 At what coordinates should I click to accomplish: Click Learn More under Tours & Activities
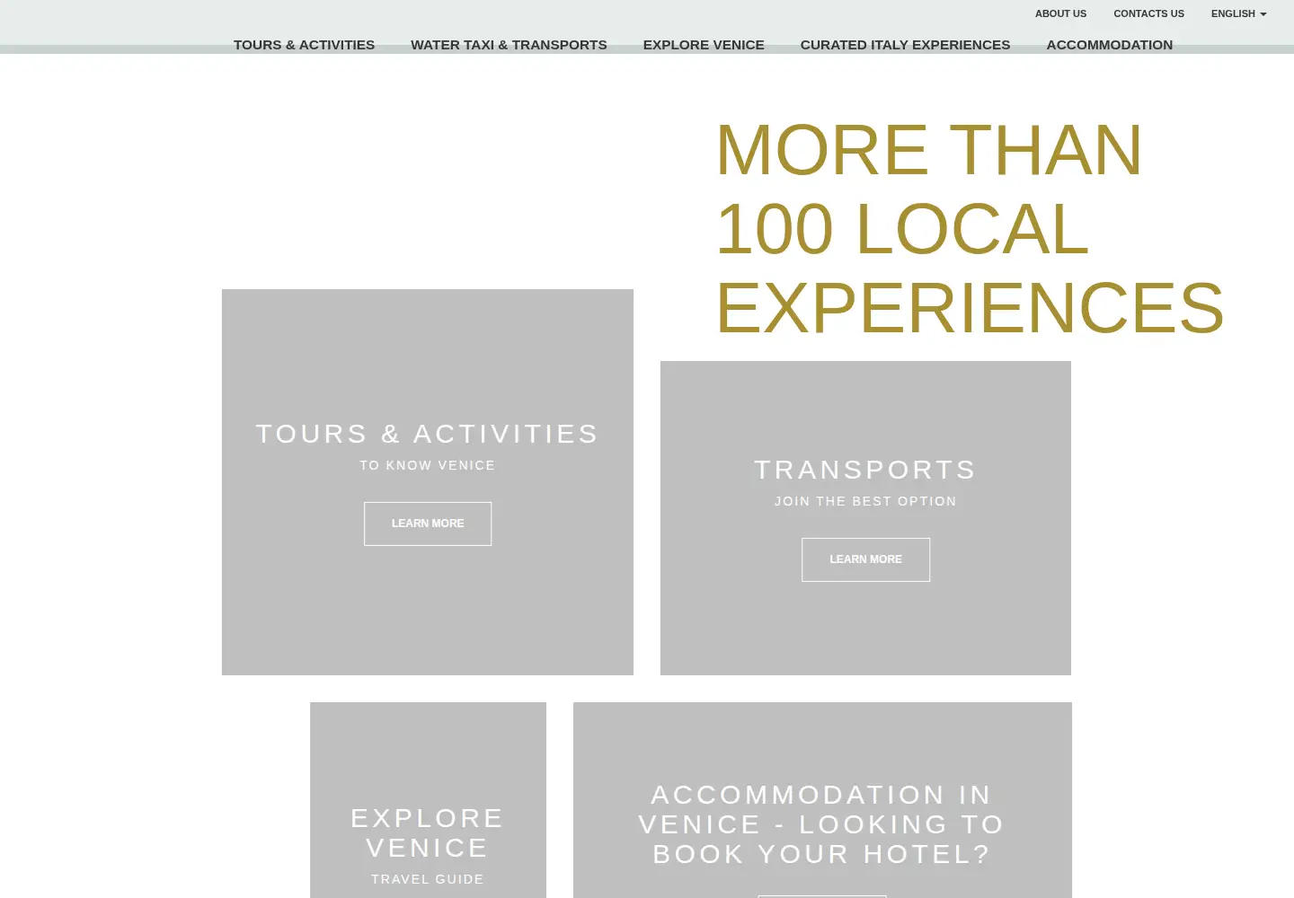click(x=428, y=524)
